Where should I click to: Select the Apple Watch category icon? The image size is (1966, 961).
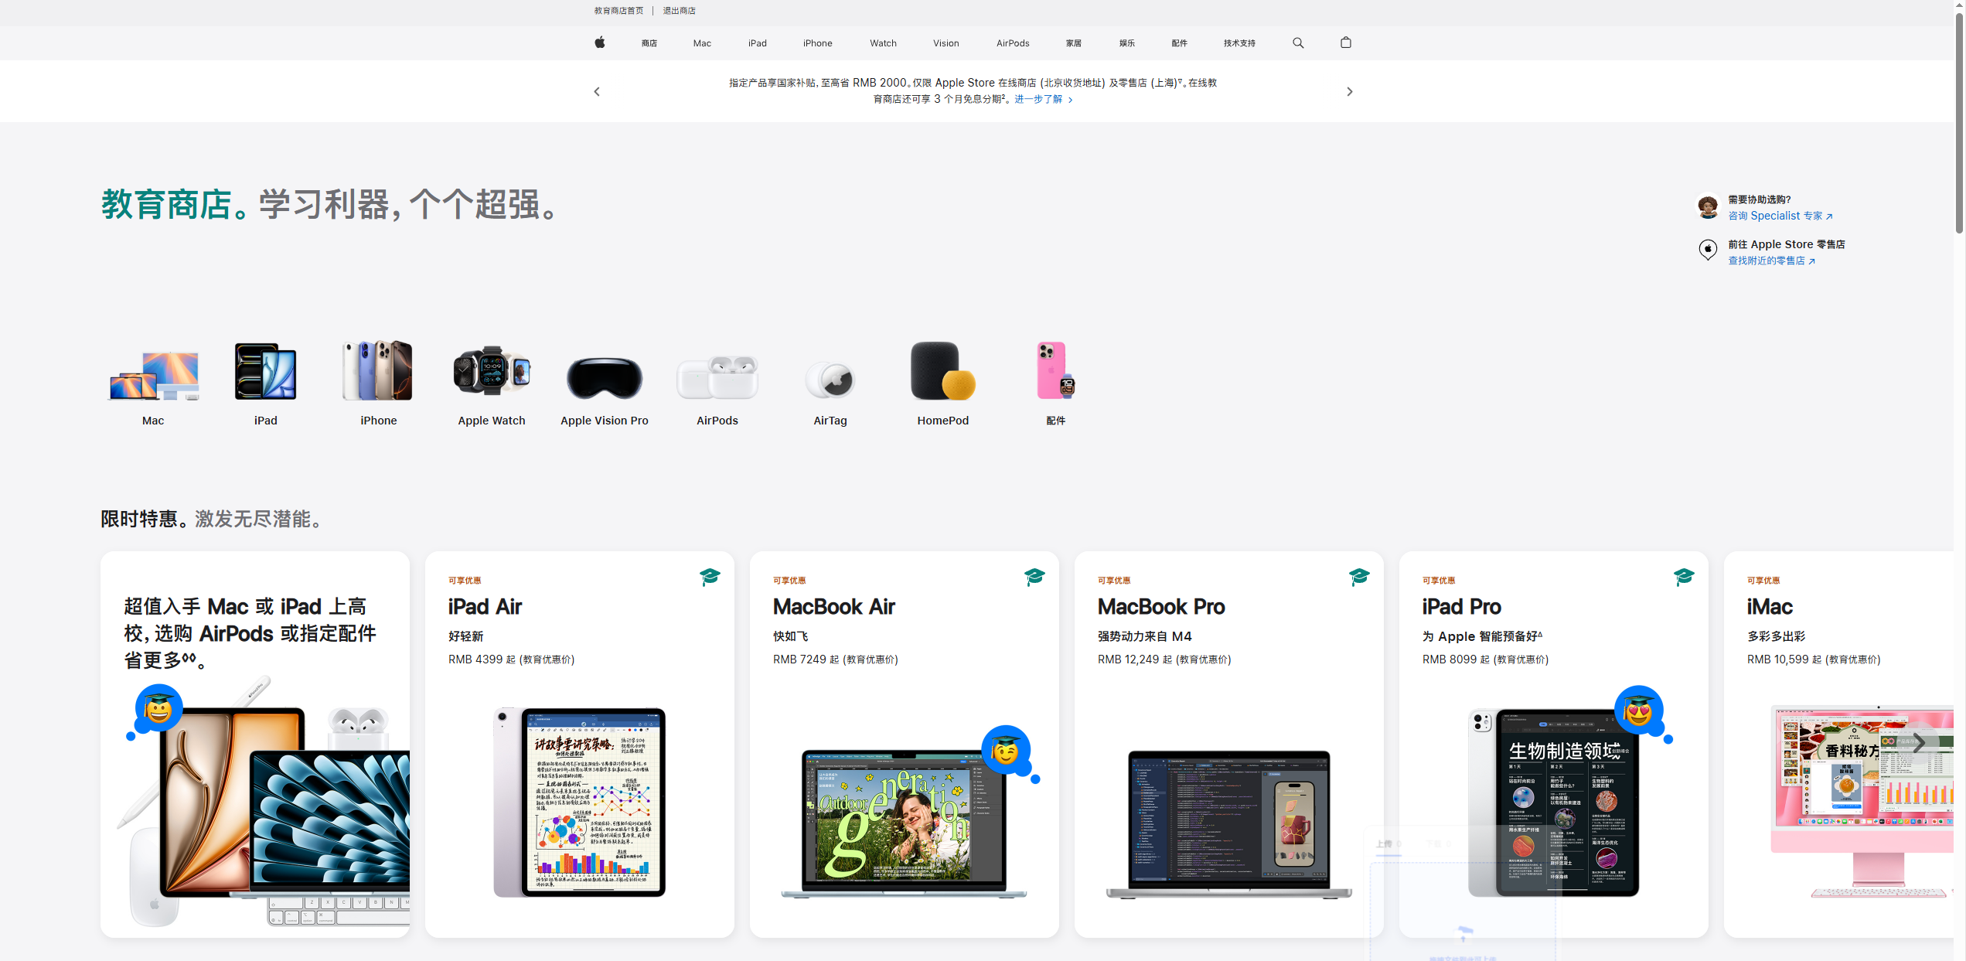coord(492,371)
